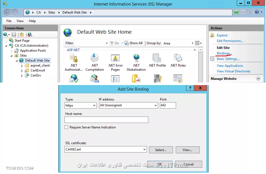
Task: Click the Edit Permissions... link
Action: coord(230,41)
